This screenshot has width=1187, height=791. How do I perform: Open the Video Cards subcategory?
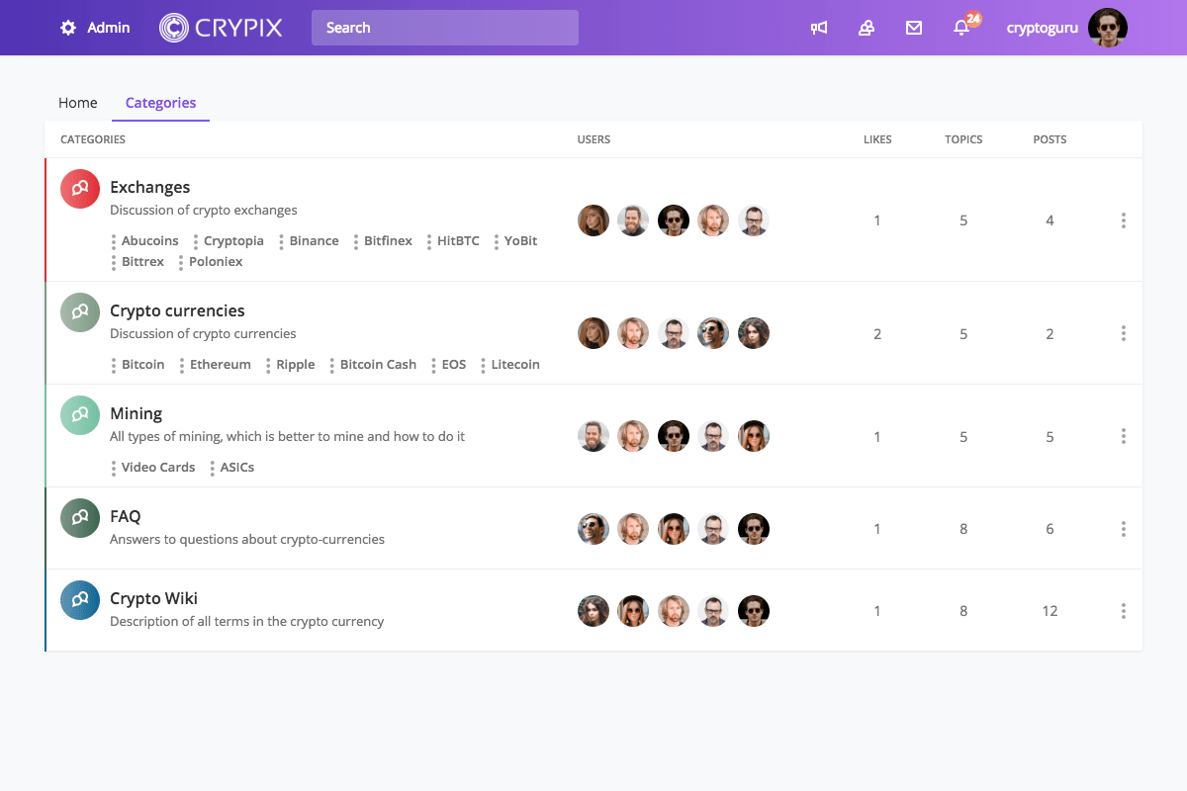tap(158, 467)
